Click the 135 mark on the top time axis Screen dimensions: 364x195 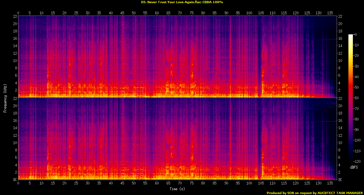[x=330, y=13]
